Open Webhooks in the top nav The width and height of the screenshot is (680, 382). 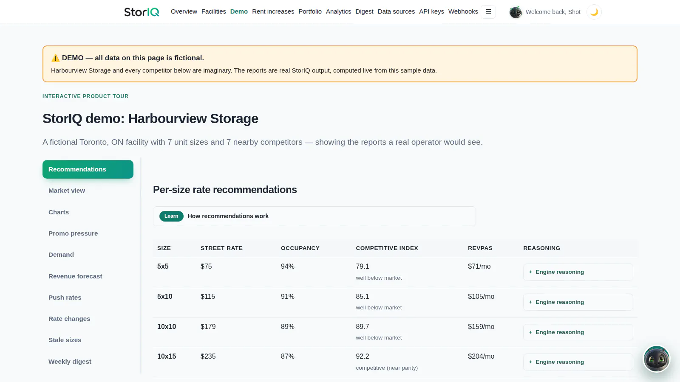463,11
